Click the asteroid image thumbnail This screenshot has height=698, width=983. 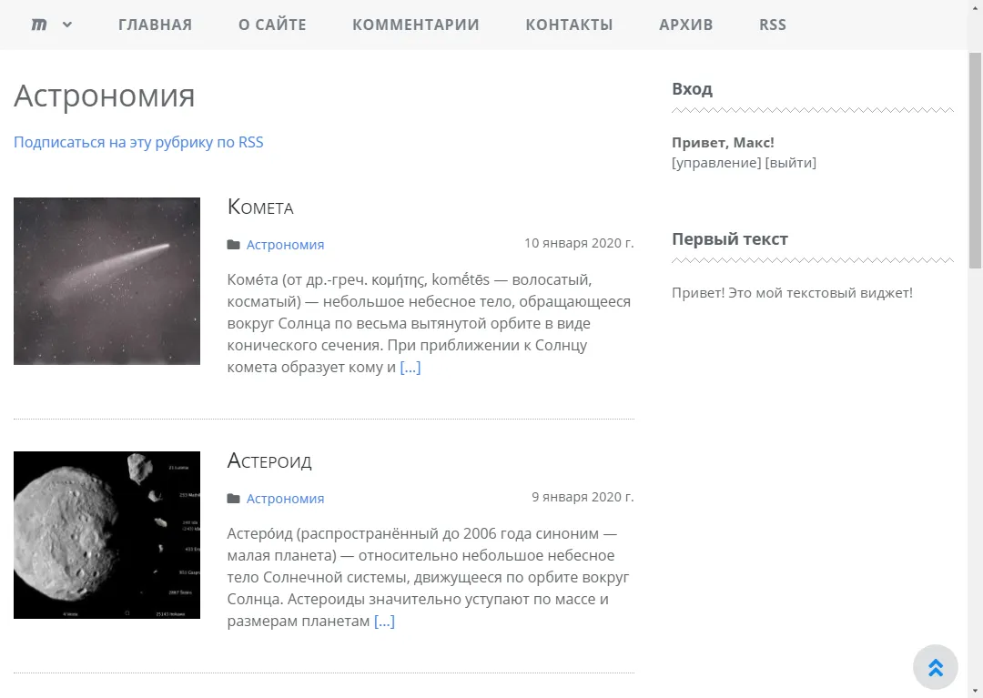pyautogui.click(x=106, y=535)
